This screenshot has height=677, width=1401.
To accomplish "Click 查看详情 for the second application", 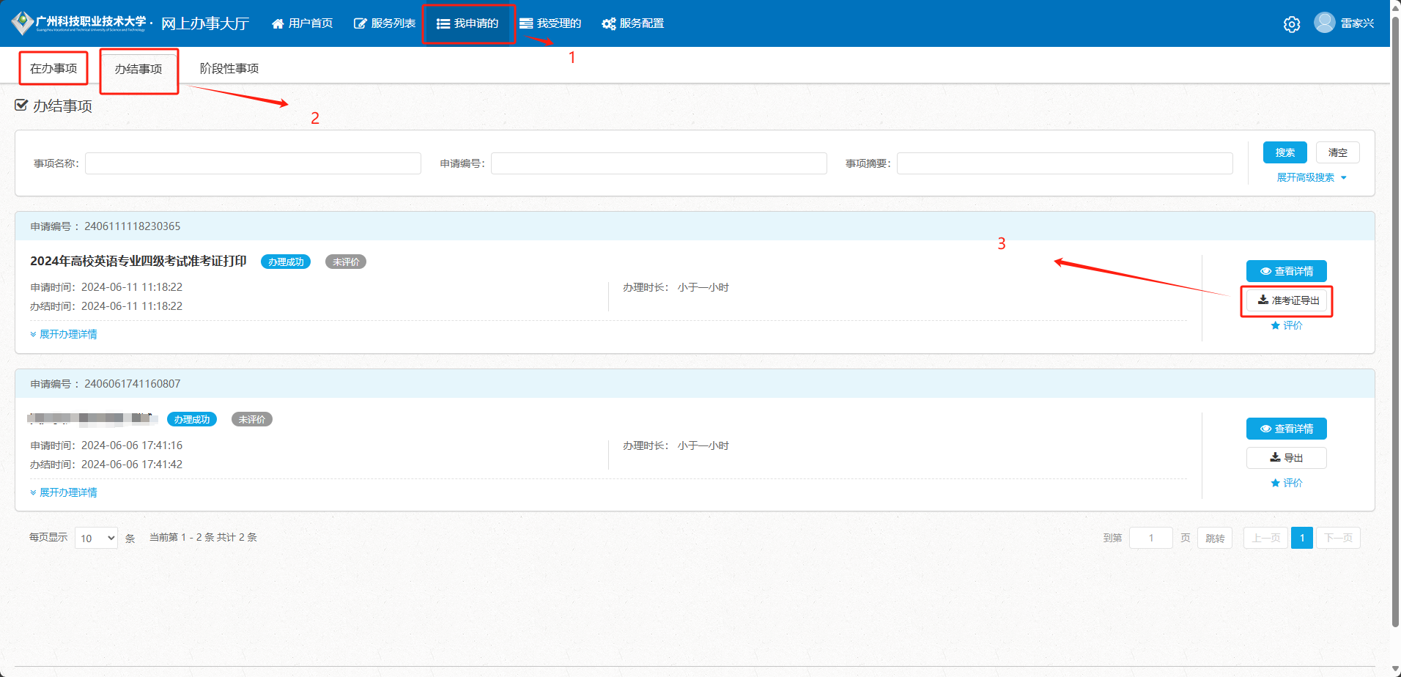I will coord(1286,429).
